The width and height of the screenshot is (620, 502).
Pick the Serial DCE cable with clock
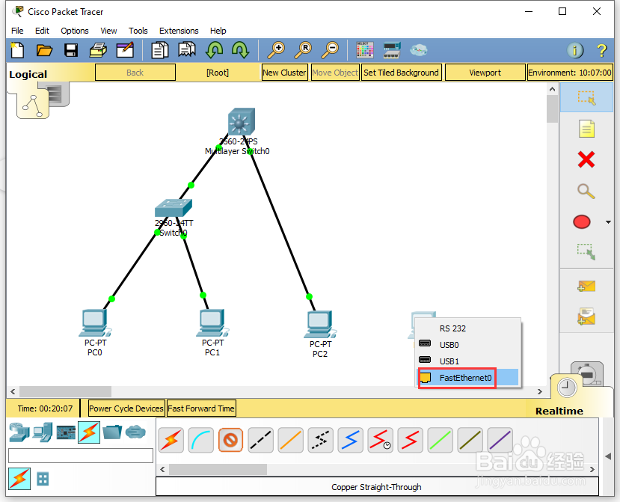pyautogui.click(x=380, y=440)
